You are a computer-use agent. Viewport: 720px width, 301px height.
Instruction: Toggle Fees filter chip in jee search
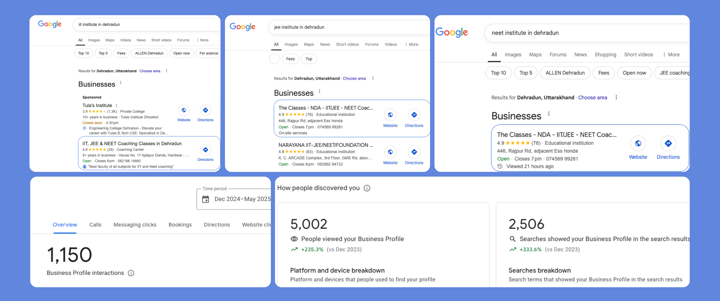pyautogui.click(x=290, y=59)
